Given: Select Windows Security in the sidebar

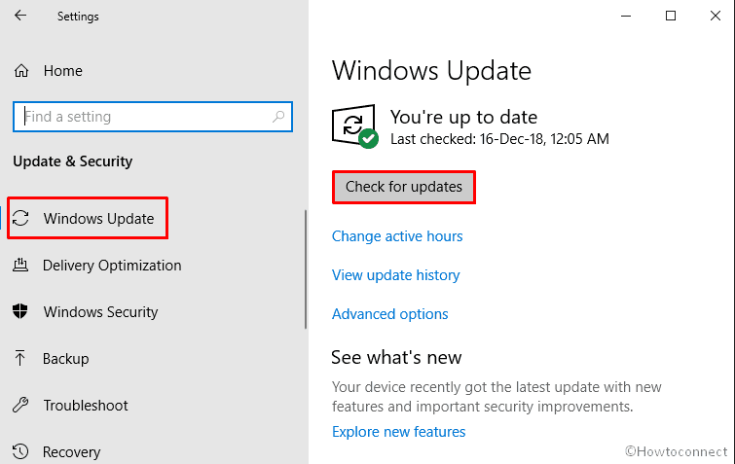Looking at the screenshot, I should (100, 312).
